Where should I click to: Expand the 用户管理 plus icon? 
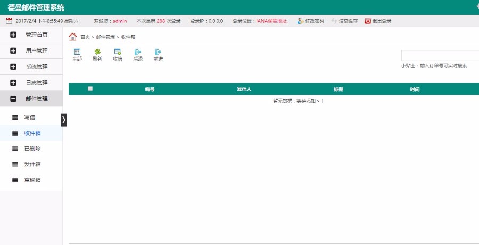[13, 50]
